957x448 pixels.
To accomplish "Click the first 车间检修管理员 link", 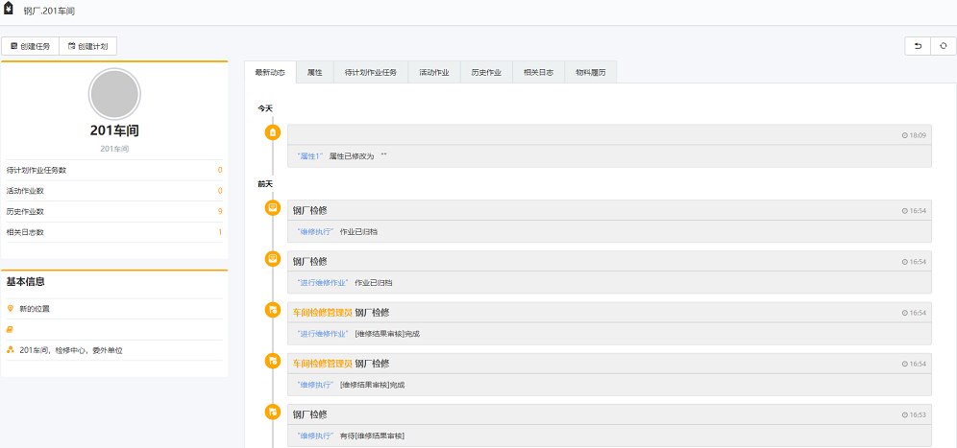I will click(321, 313).
